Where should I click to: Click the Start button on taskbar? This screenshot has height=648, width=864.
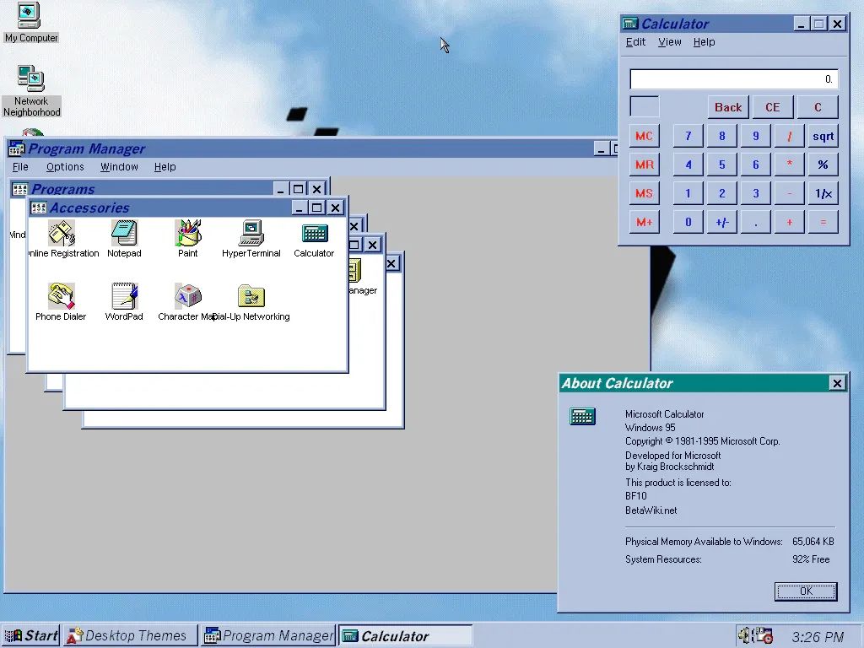tap(31, 636)
